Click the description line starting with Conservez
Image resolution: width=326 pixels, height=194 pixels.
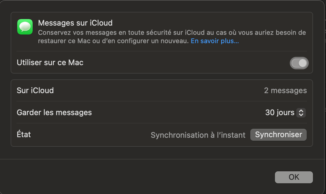click(172, 32)
